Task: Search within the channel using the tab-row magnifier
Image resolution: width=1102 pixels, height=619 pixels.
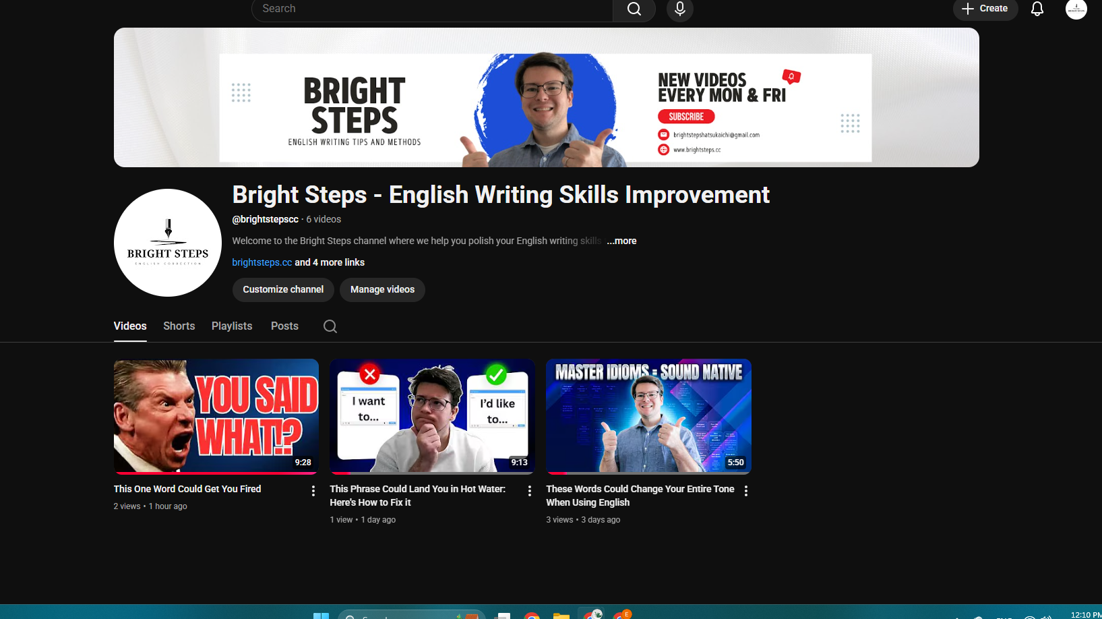Action: click(x=330, y=326)
